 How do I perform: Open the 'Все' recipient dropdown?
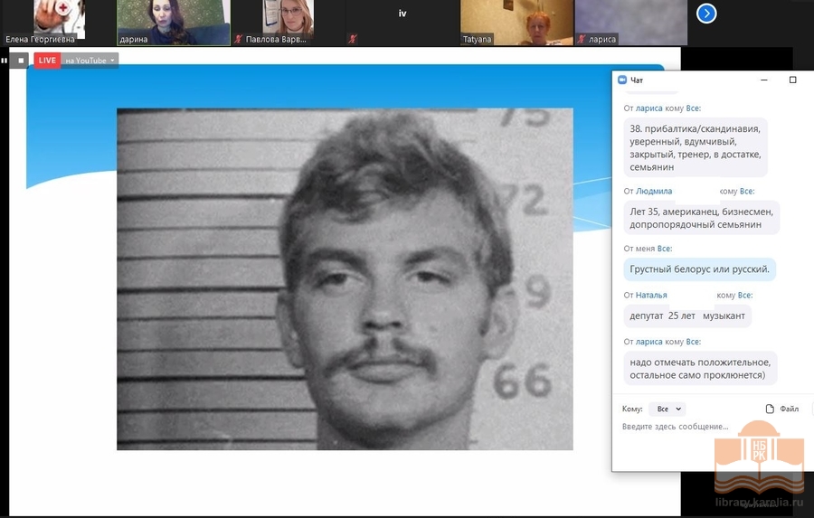[x=667, y=409]
